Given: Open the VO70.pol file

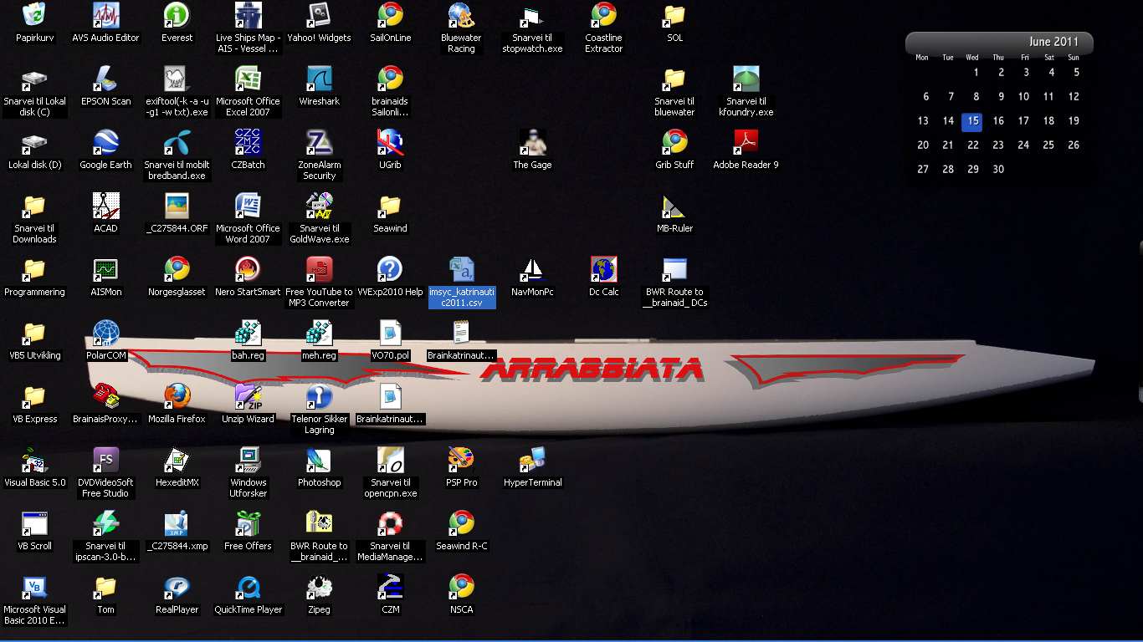Looking at the screenshot, I should pos(390,333).
